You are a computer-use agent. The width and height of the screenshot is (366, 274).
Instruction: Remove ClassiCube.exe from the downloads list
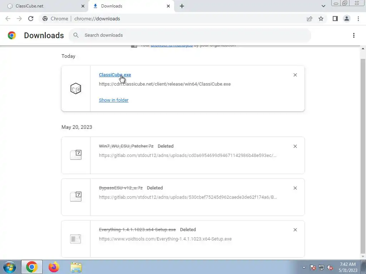click(x=295, y=75)
